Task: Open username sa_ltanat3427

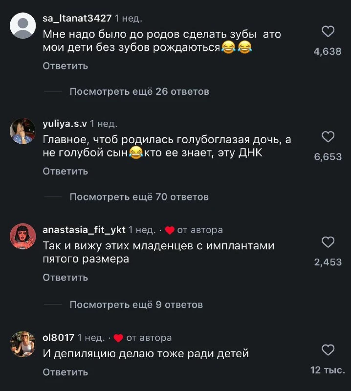Action: click(77, 19)
